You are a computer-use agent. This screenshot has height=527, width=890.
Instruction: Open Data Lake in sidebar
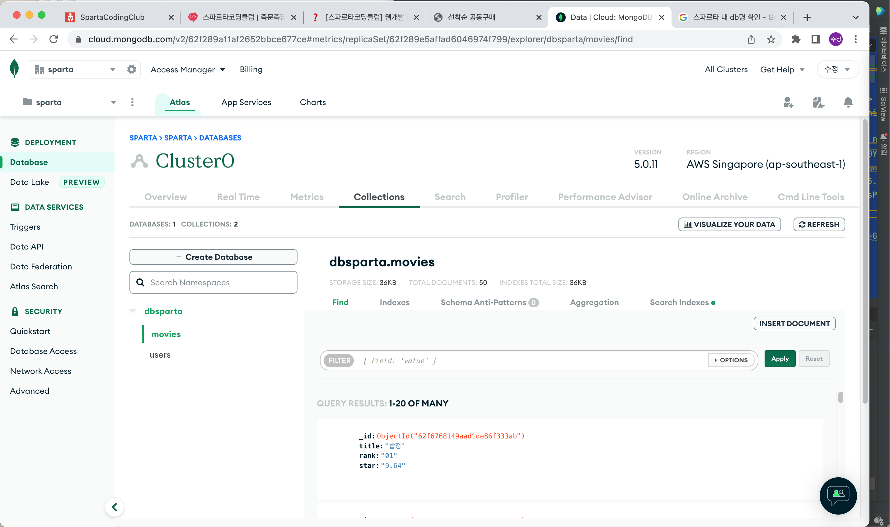tap(30, 182)
